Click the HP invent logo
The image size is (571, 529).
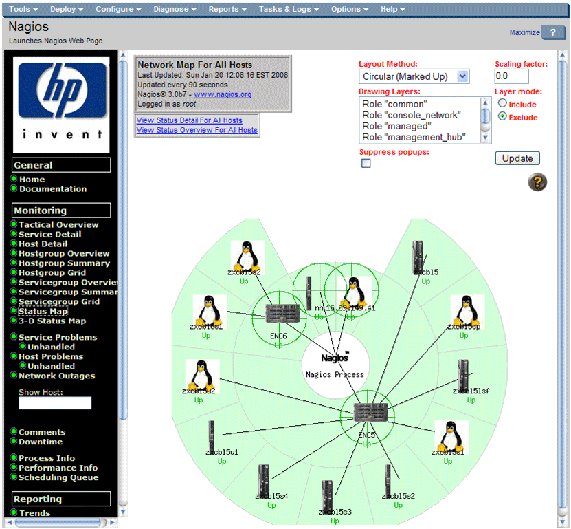point(61,105)
